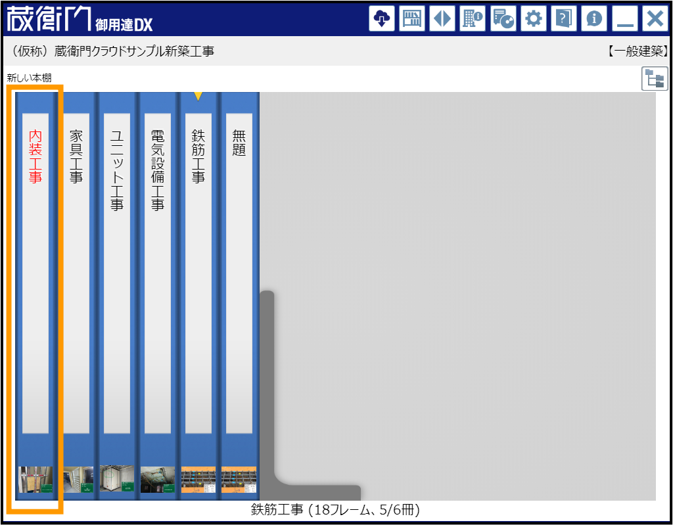Screen dimensions: 673x525
Task: Click the 電気設備工事 album thumbnail photo
Action: pyautogui.click(x=158, y=480)
